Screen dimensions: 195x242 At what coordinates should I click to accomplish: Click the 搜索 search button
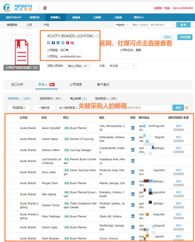[183, 25]
